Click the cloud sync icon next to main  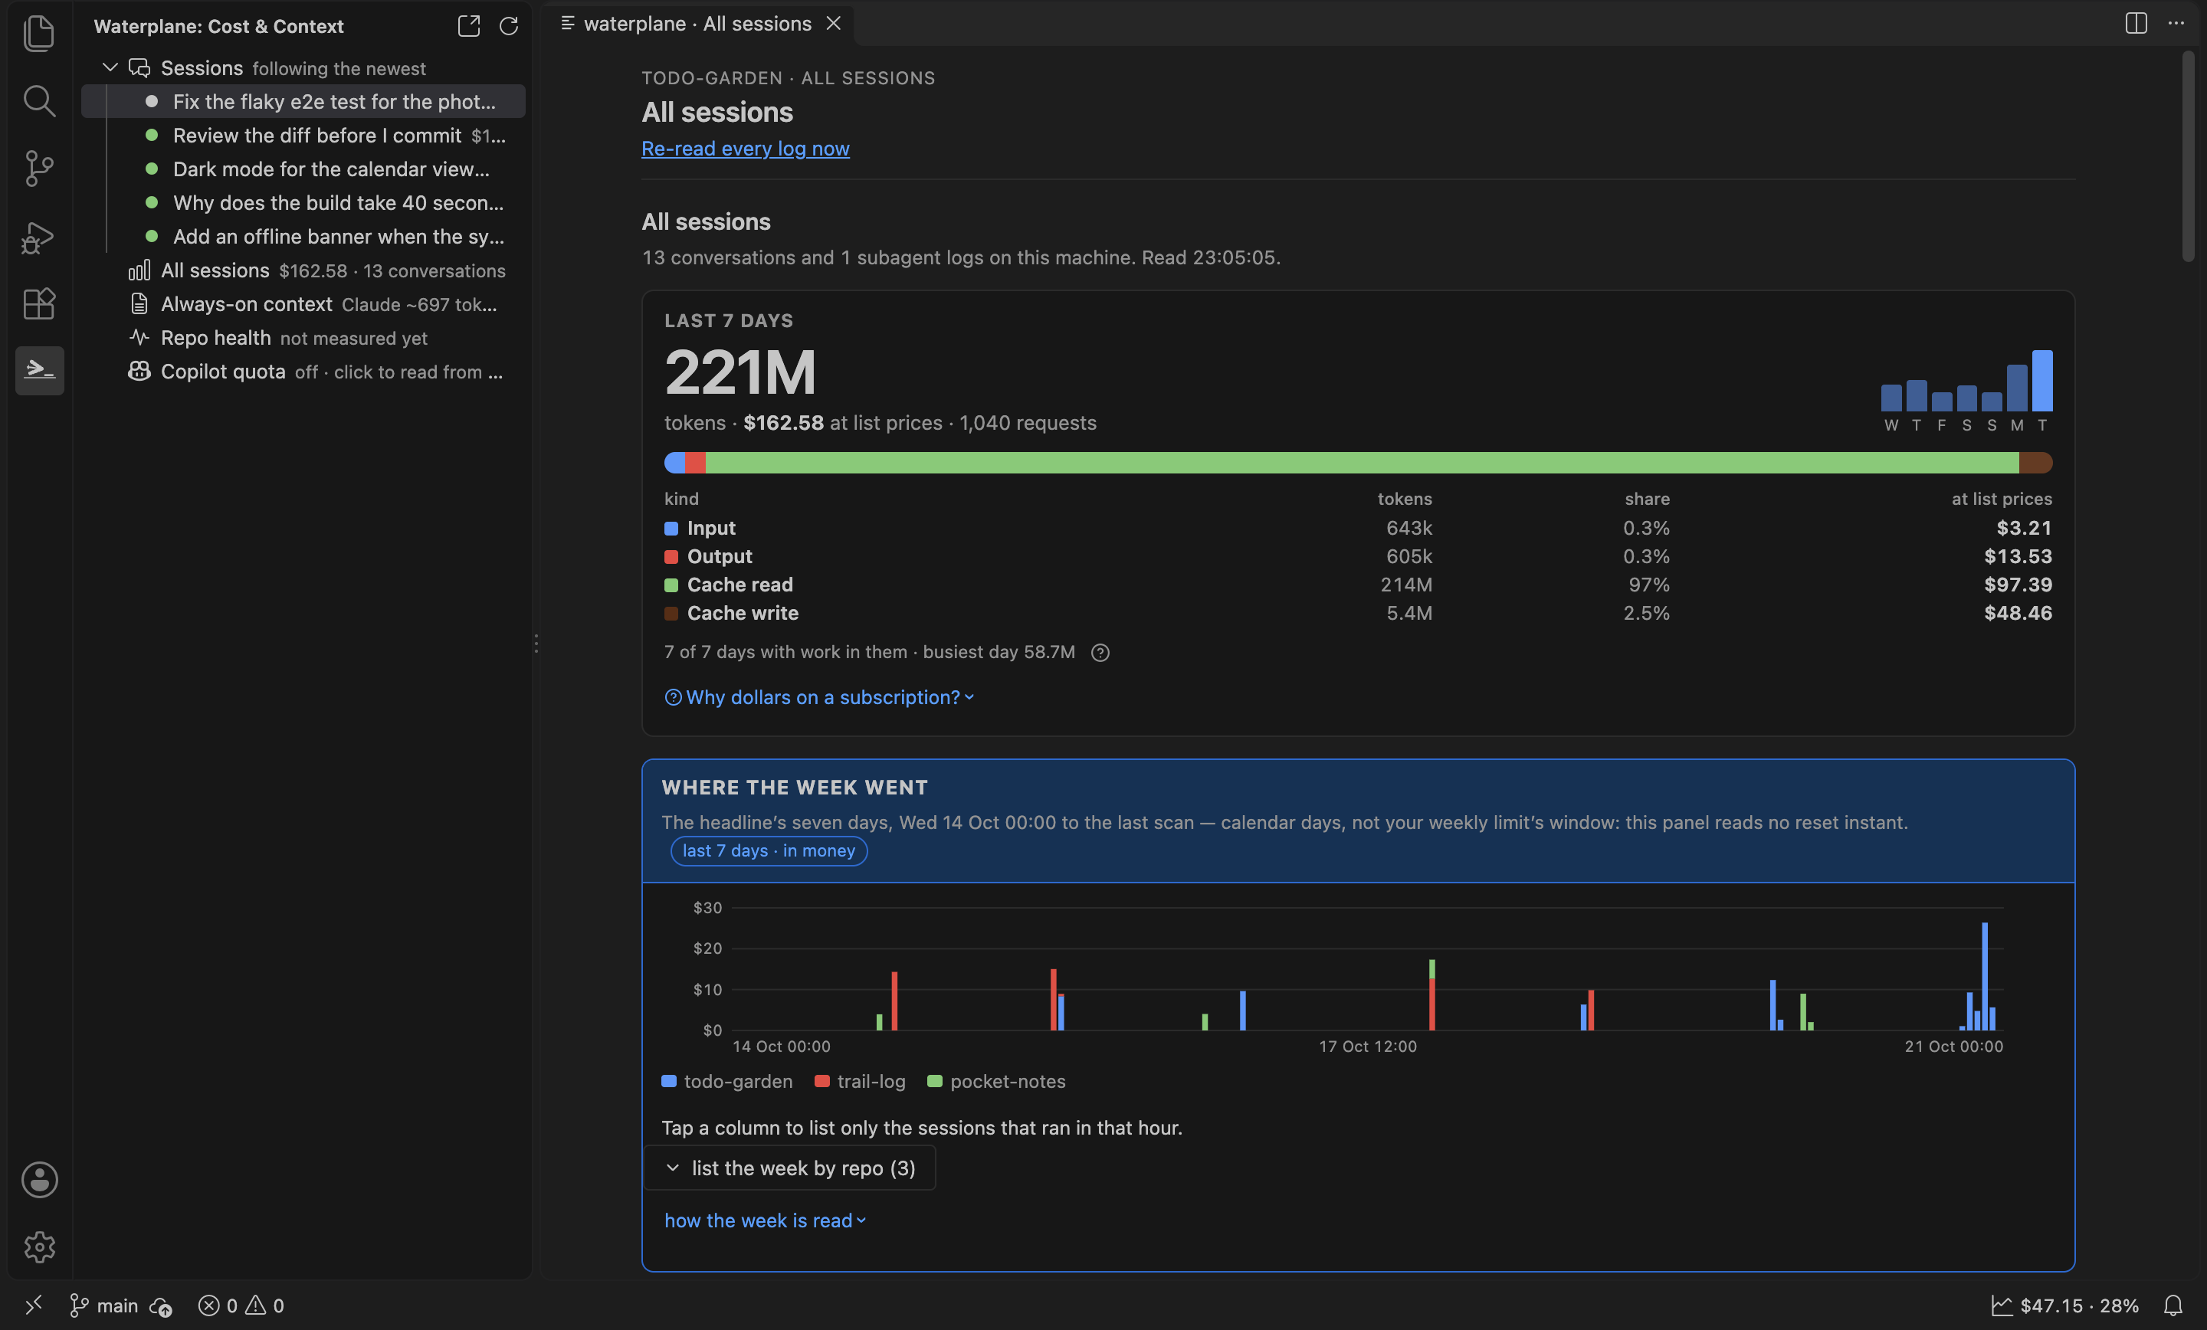click(x=161, y=1305)
